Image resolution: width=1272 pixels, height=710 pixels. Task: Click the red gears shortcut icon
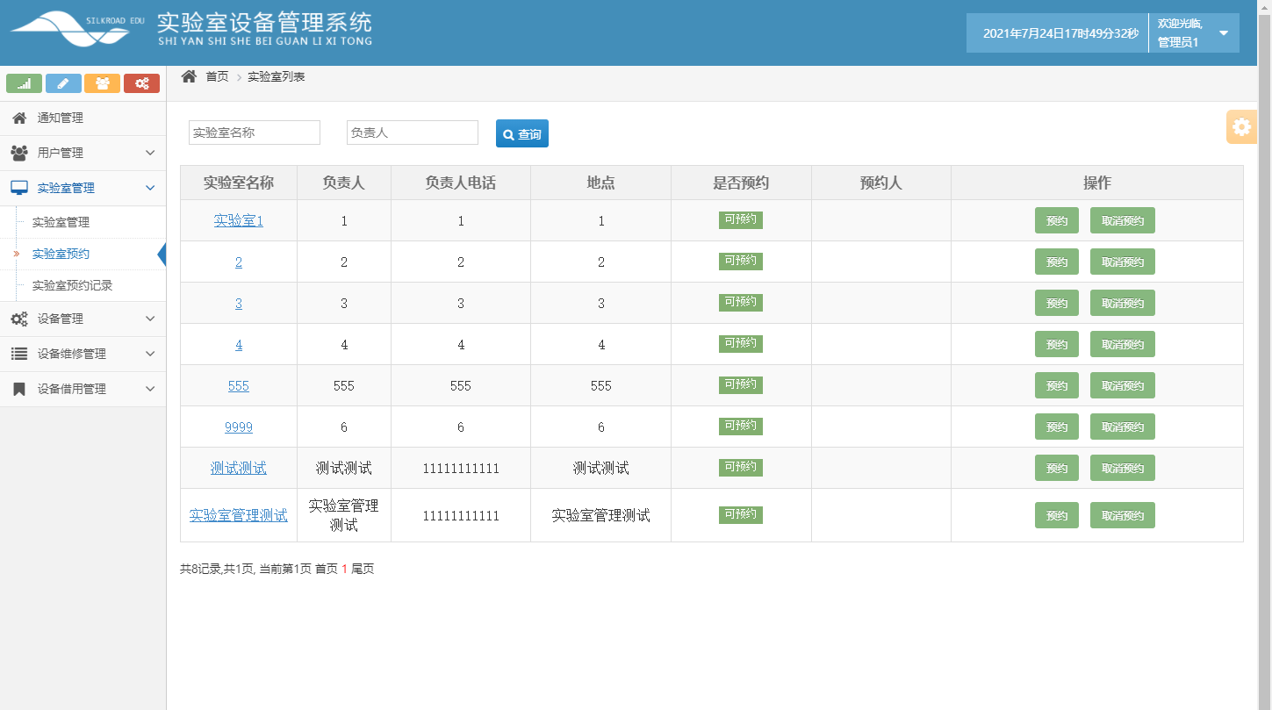point(141,83)
